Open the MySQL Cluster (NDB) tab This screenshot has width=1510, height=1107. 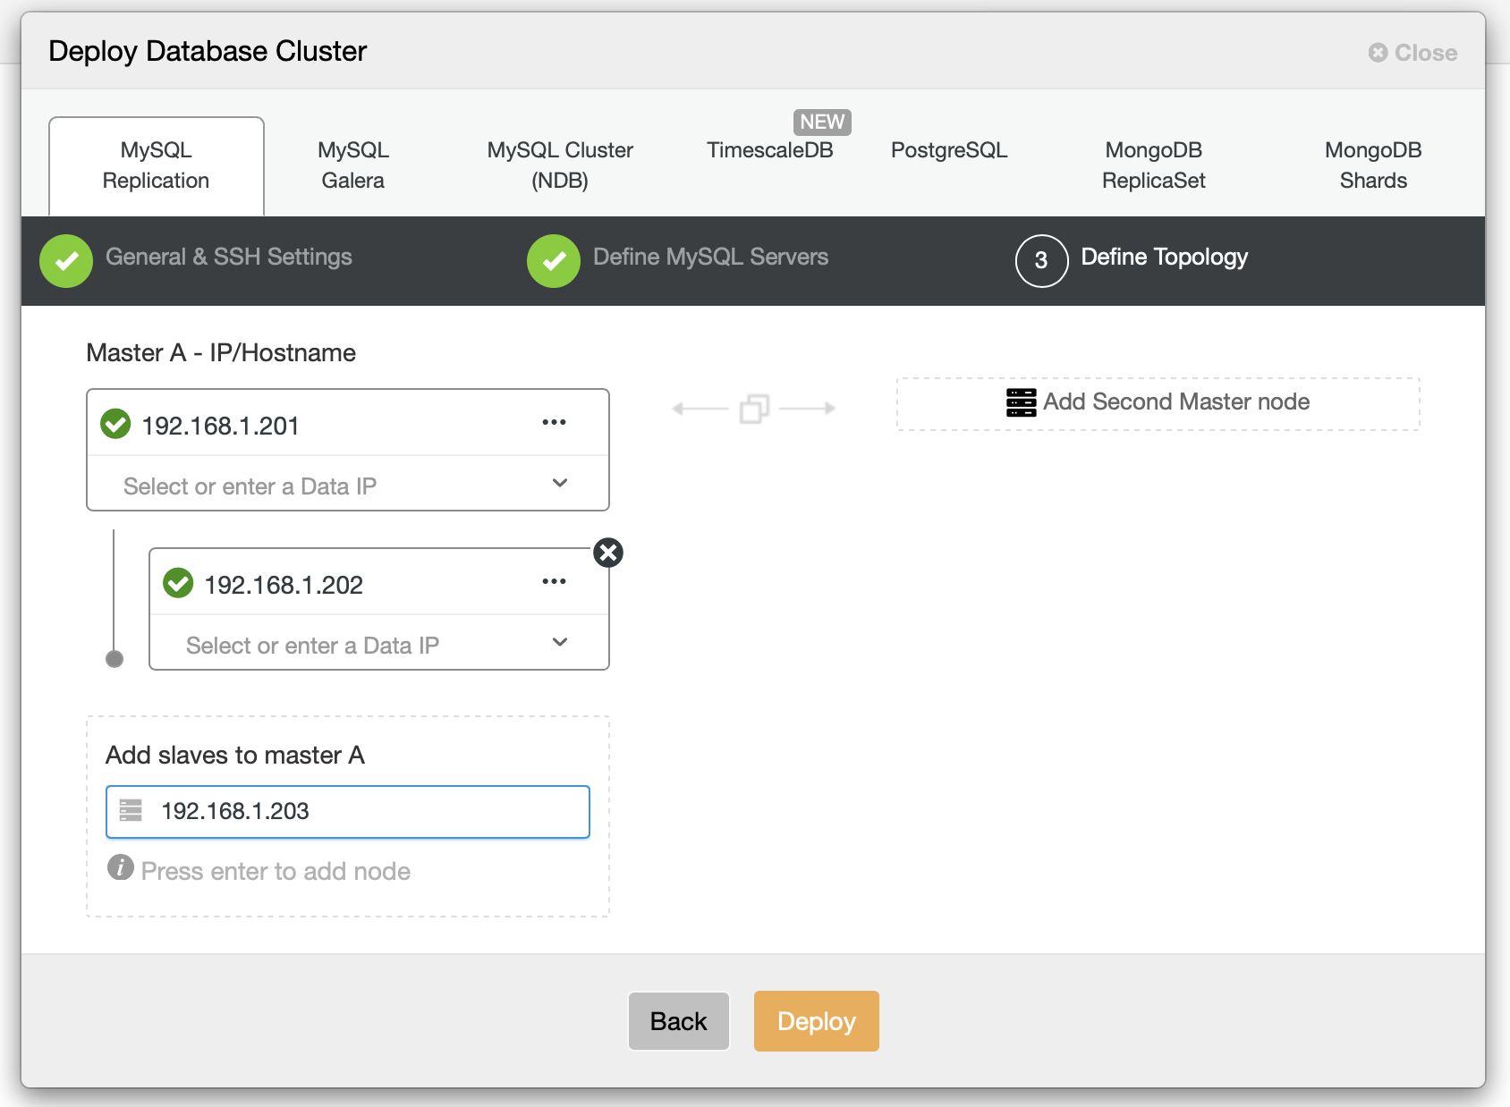click(x=560, y=165)
